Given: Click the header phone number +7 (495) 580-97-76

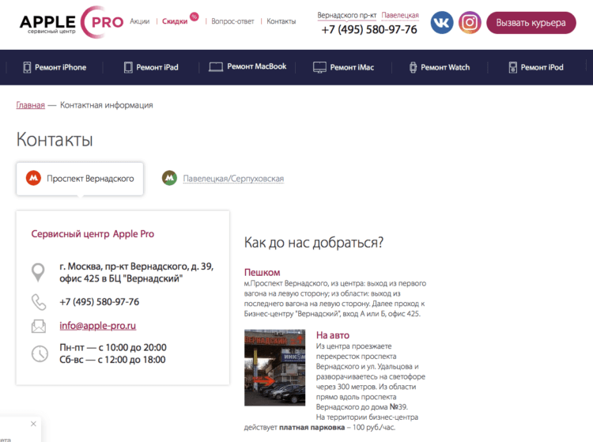Looking at the screenshot, I should (x=369, y=29).
